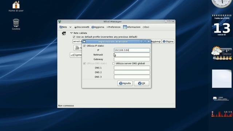Click the network traffic graph widget
This screenshot has width=233, height=131.
[x=222, y=114]
